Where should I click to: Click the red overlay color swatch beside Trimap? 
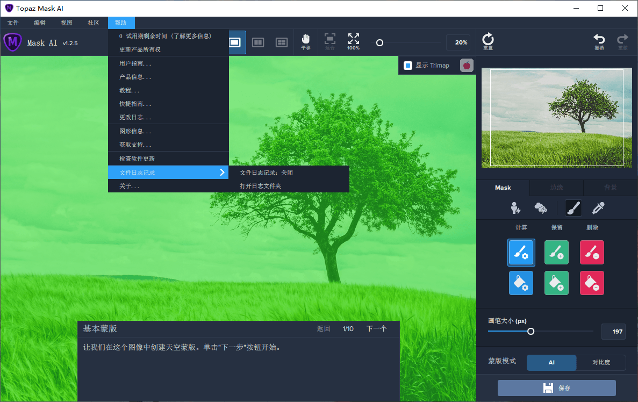[467, 65]
